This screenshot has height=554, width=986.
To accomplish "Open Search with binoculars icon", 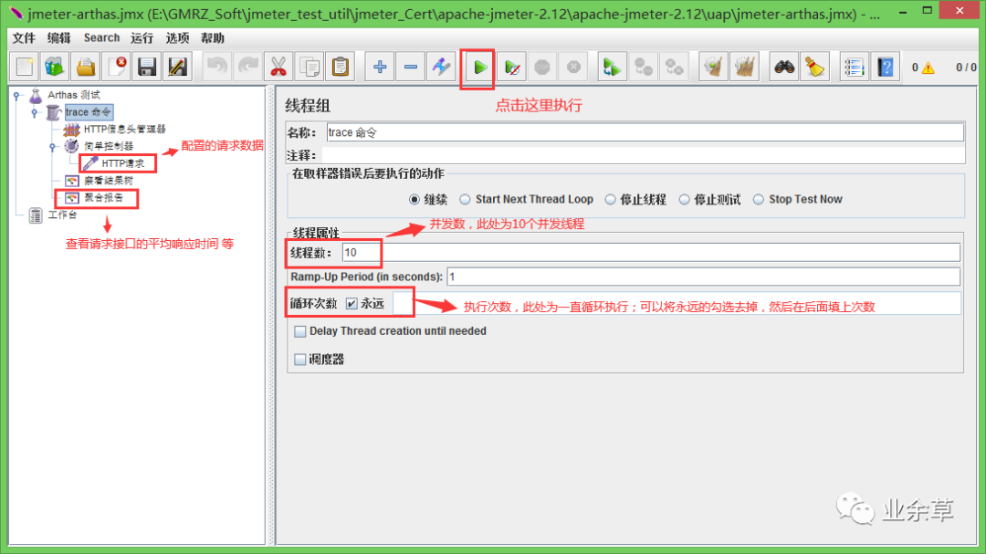I will (784, 67).
